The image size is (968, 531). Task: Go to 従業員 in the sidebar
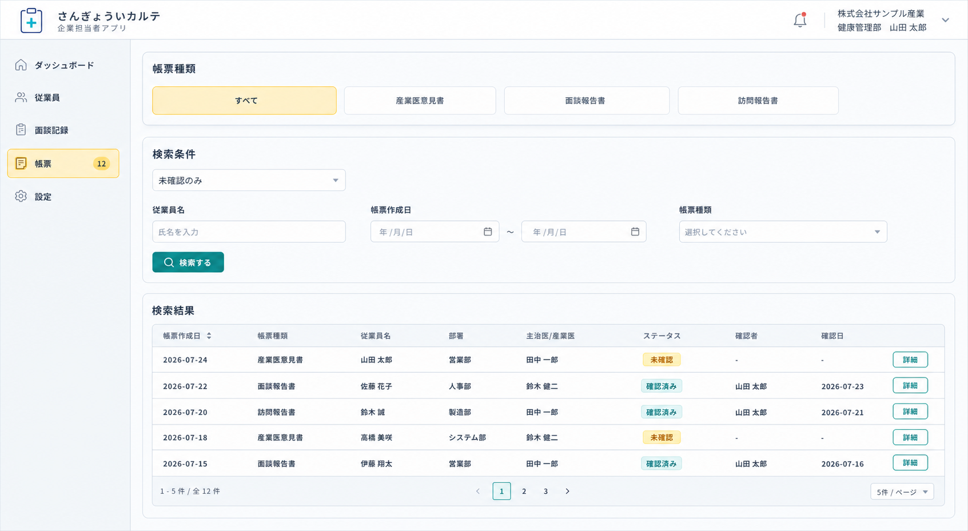click(x=47, y=98)
